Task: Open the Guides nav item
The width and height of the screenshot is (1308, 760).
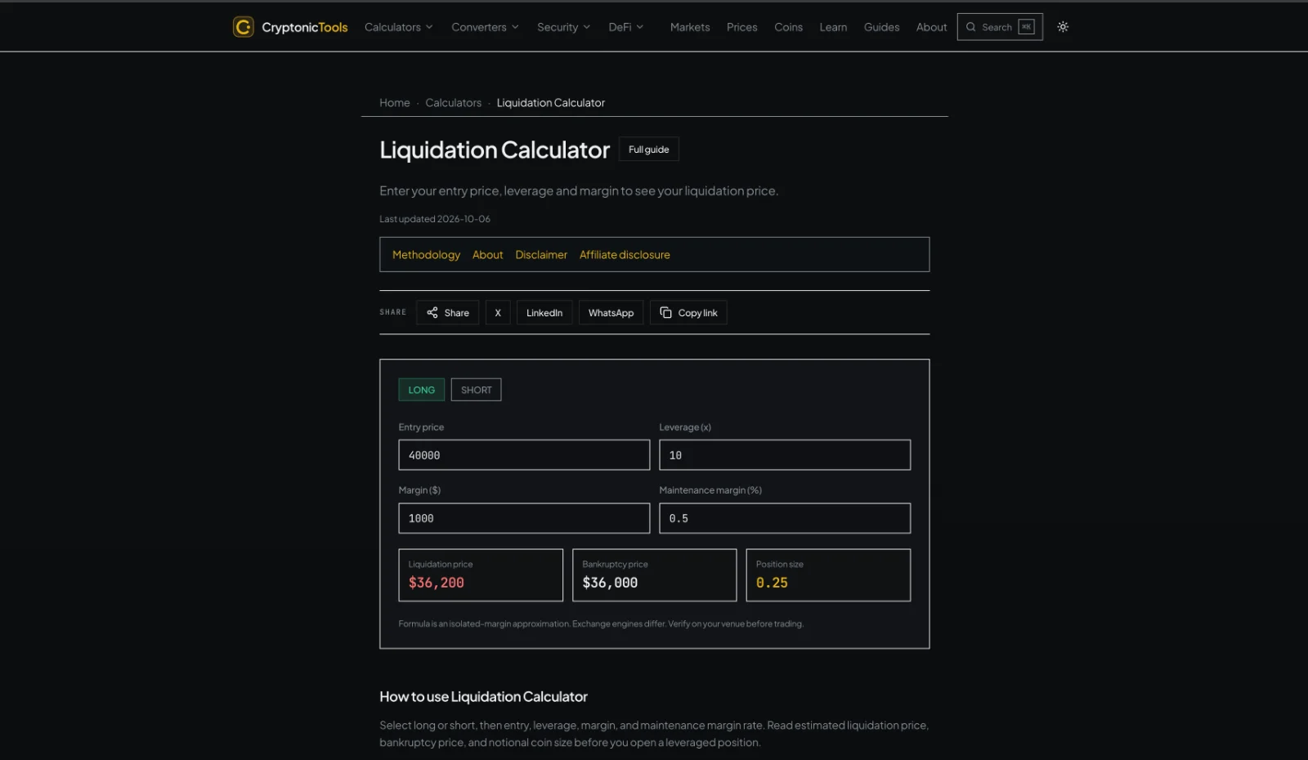Action: 881,27
